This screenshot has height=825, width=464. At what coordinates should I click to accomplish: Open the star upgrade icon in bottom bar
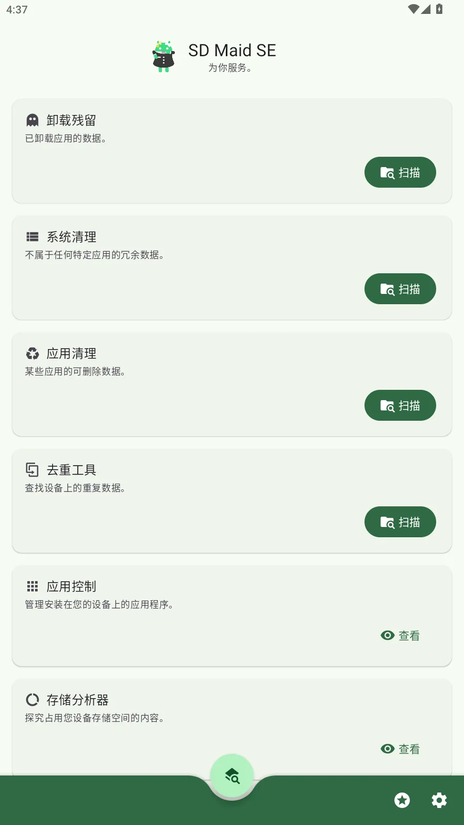click(x=402, y=800)
